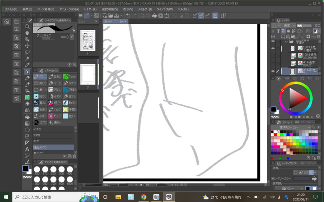This screenshot has height=202, width=324.
Task: Delete layer with trash icon in Layer panel
Action: 318,37
